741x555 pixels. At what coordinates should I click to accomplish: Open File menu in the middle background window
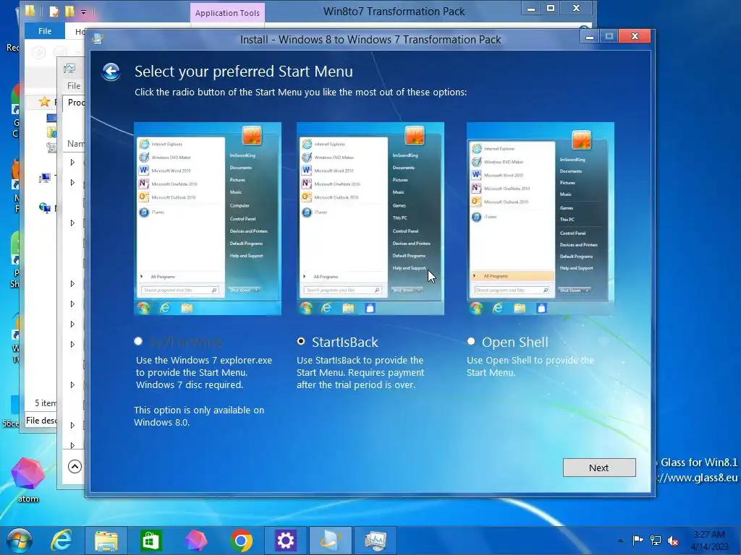[74, 86]
